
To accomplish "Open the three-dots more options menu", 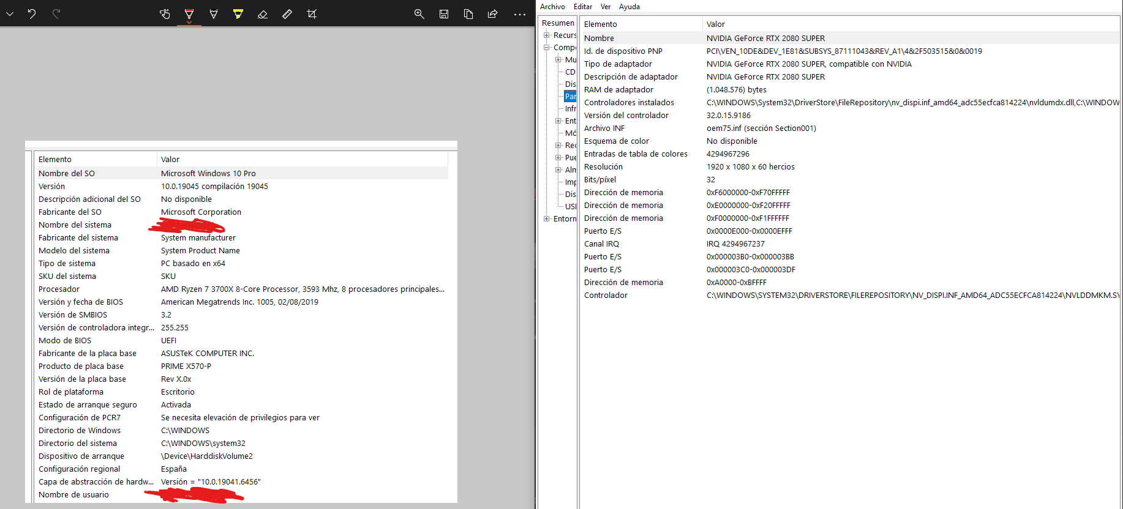I will pyautogui.click(x=520, y=13).
